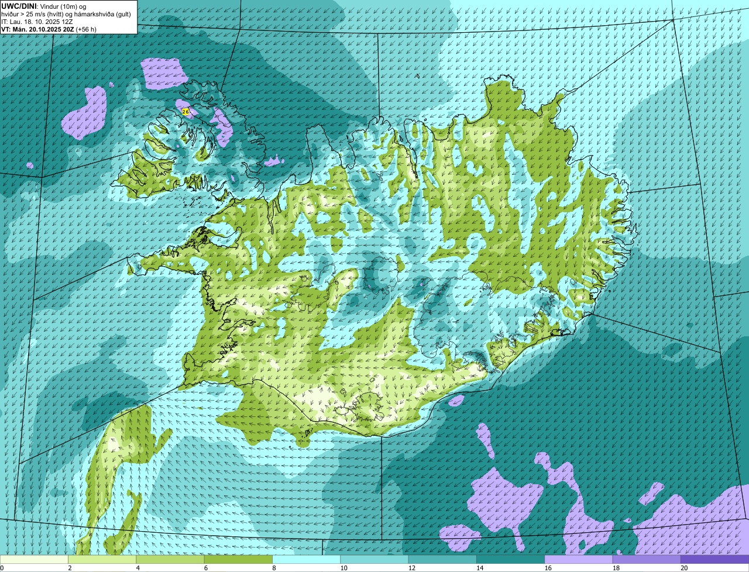Click the "IT: Lau. 18. 10. 2025 12Z" line
Screen dimensions: 749x572
tap(37, 22)
